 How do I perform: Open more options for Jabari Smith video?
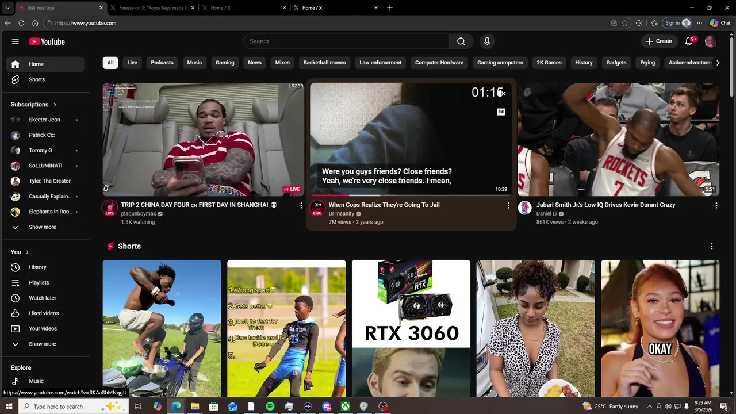[716, 205]
